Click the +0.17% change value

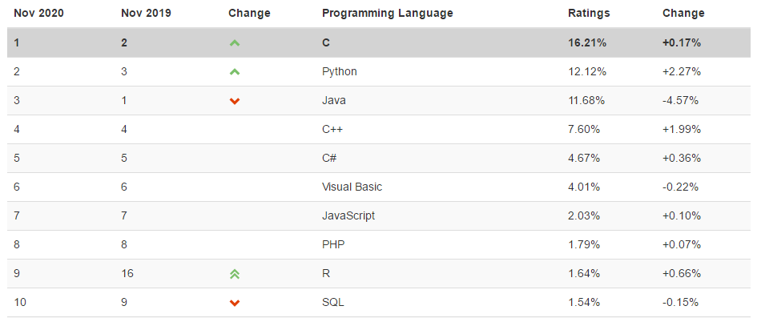(x=682, y=43)
